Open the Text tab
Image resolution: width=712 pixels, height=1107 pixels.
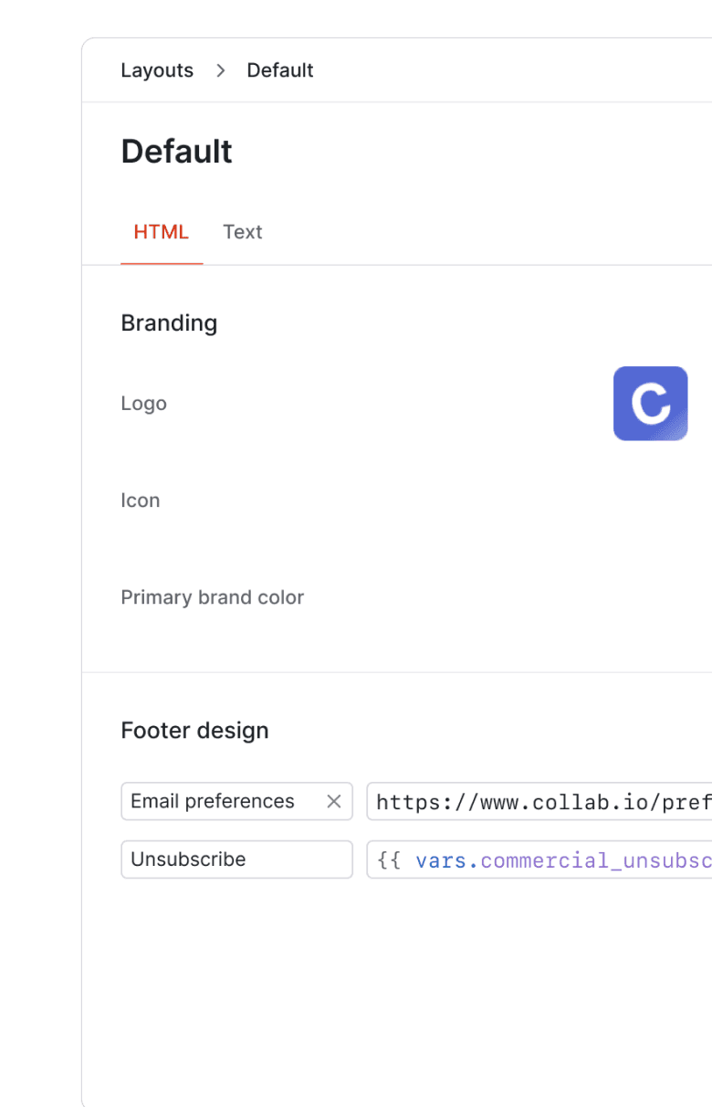click(242, 232)
